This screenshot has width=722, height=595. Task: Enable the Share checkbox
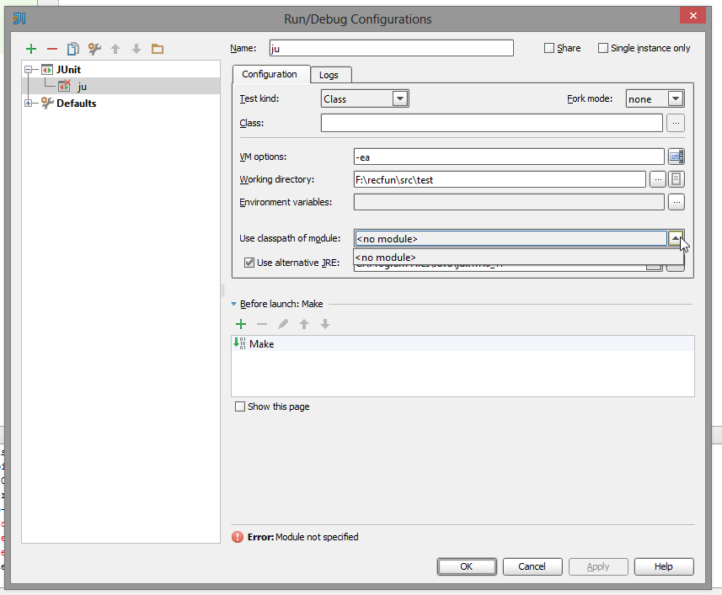point(548,48)
